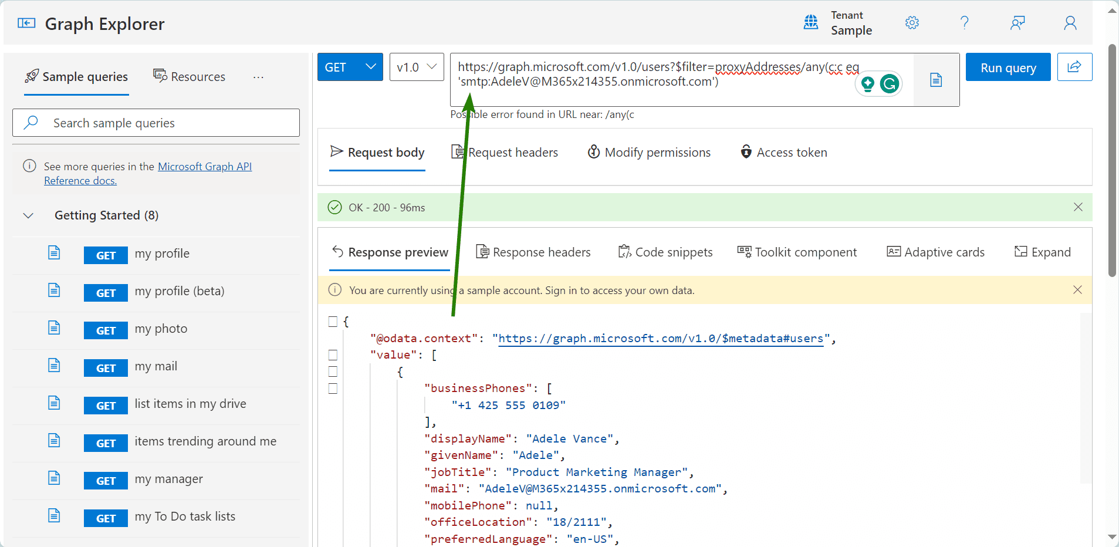
Task: Select the Access token tab
Action: (784, 153)
